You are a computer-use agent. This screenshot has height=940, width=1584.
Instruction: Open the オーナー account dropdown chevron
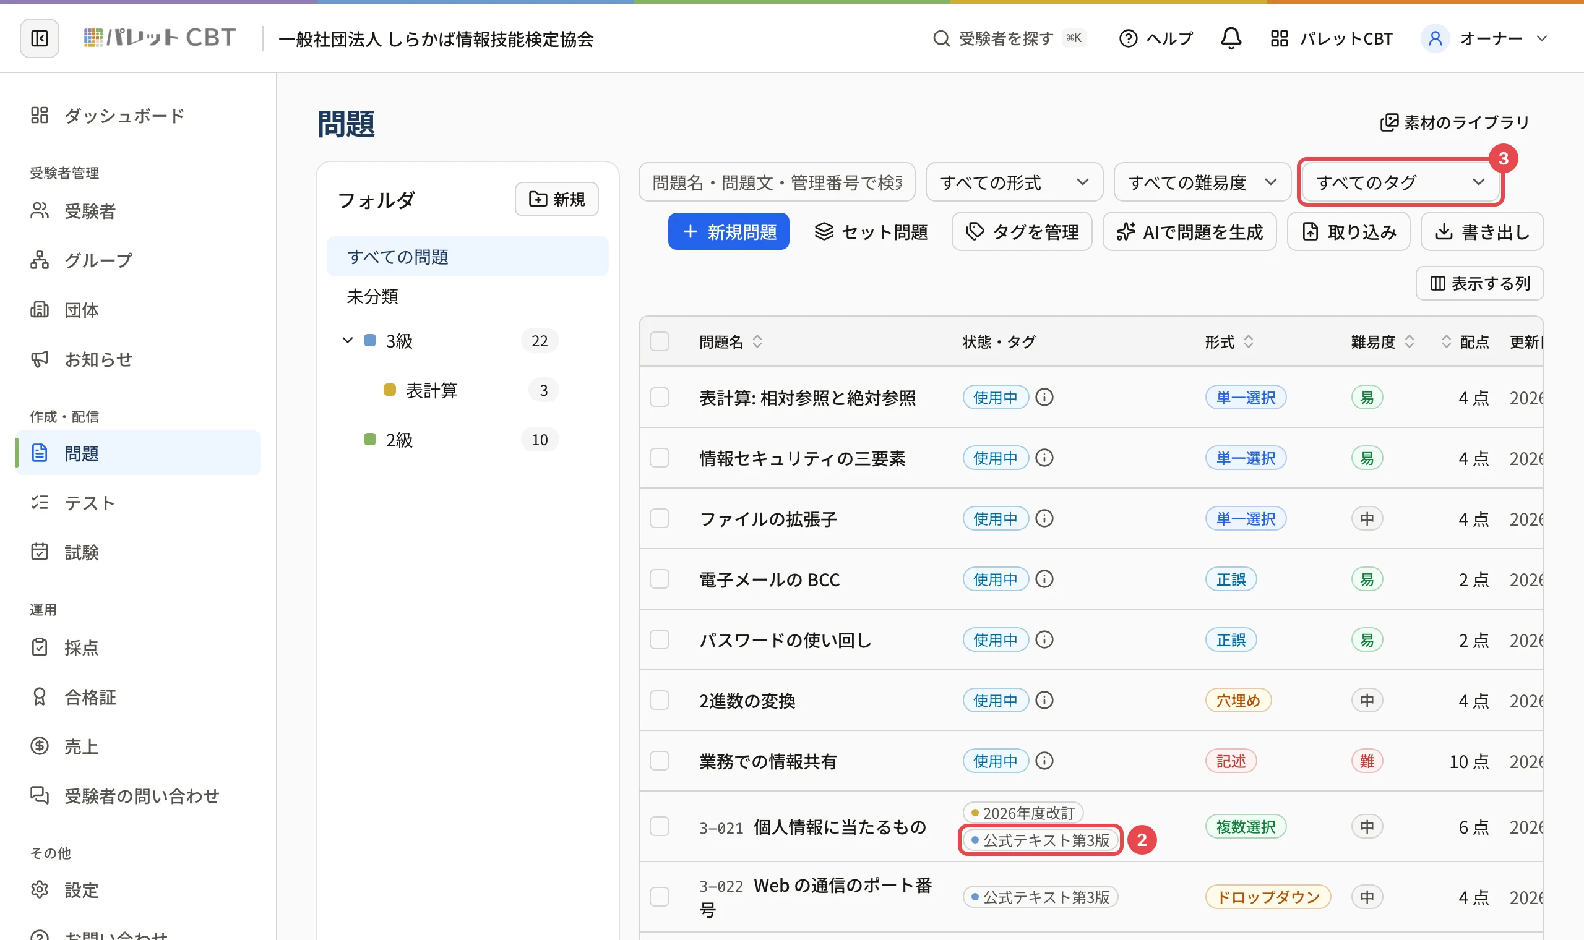click(x=1542, y=38)
